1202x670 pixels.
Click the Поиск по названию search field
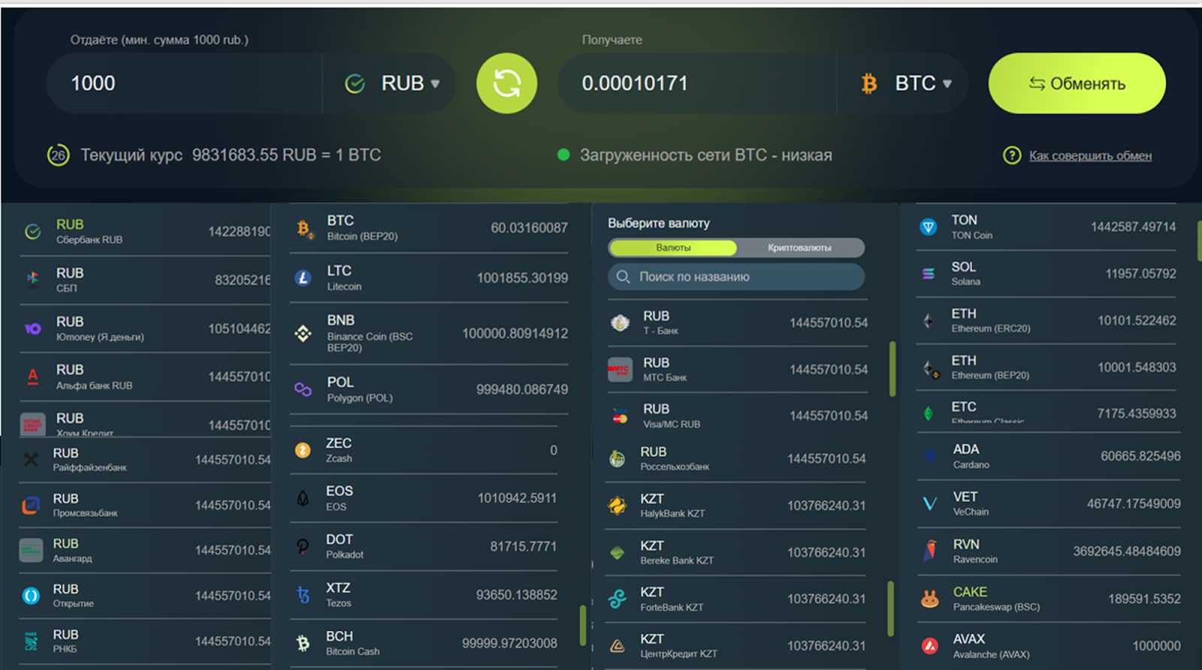coord(736,276)
